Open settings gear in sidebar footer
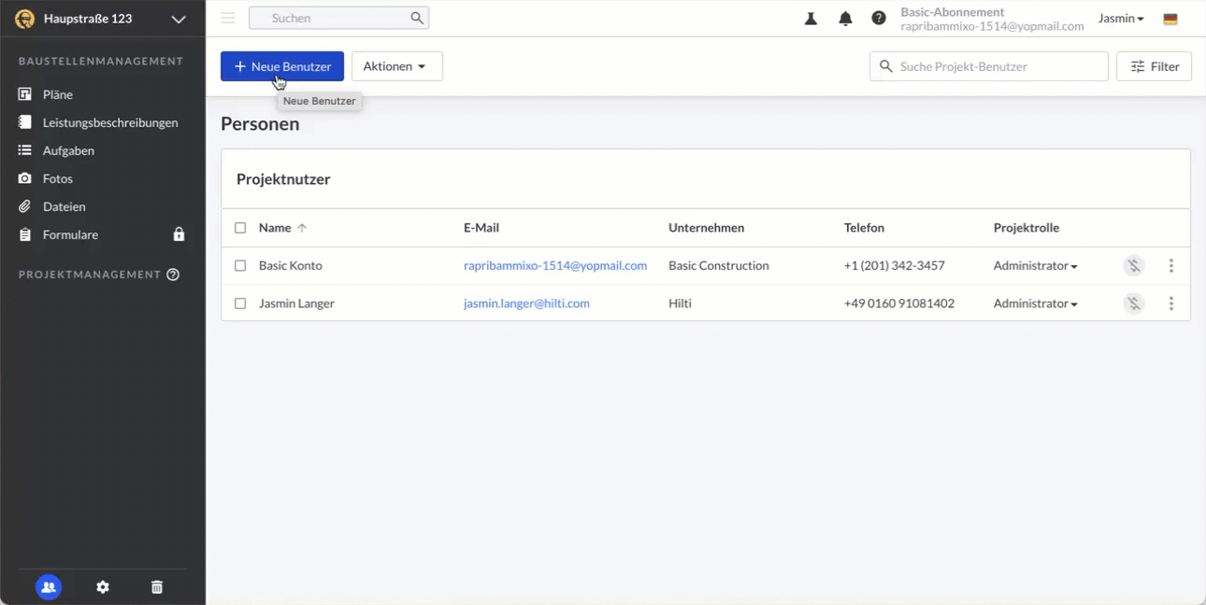Screen dimensions: 1206x605 tap(103, 587)
